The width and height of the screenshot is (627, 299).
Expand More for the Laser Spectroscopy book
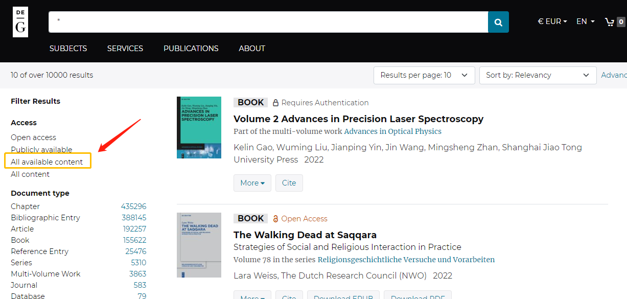(x=252, y=183)
